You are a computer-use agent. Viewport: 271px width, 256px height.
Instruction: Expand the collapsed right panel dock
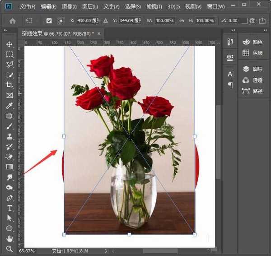265,30
